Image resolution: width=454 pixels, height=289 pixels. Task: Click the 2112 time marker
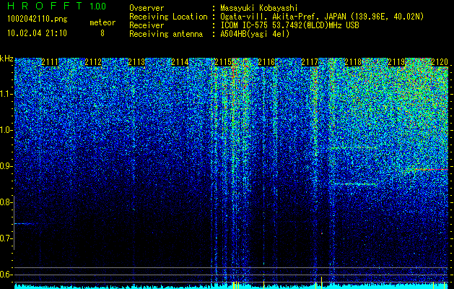93,62
